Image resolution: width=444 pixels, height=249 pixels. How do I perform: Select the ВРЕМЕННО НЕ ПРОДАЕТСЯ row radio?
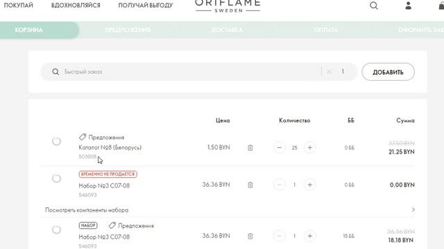[x=56, y=178]
